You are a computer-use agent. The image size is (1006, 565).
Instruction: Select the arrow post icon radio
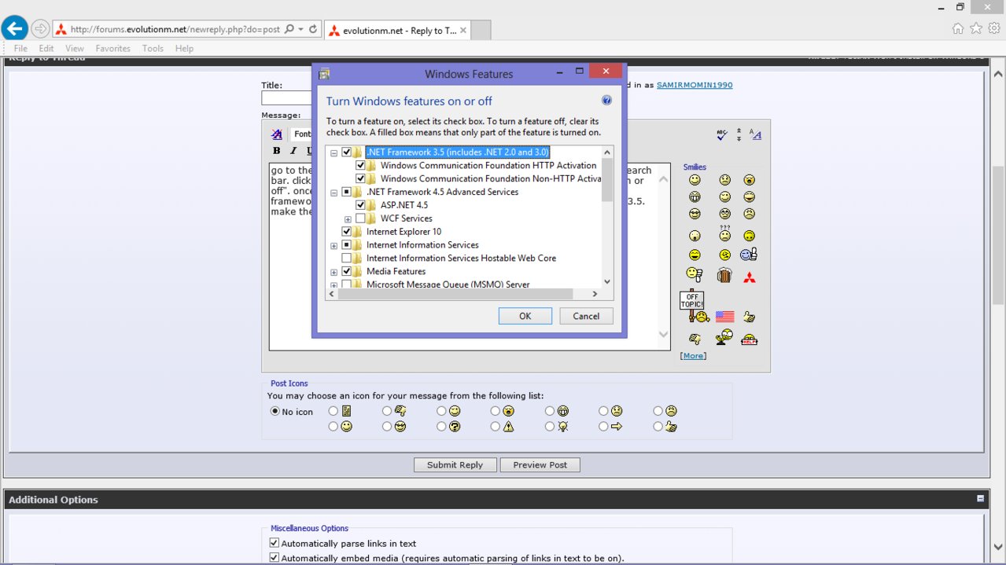(602, 427)
